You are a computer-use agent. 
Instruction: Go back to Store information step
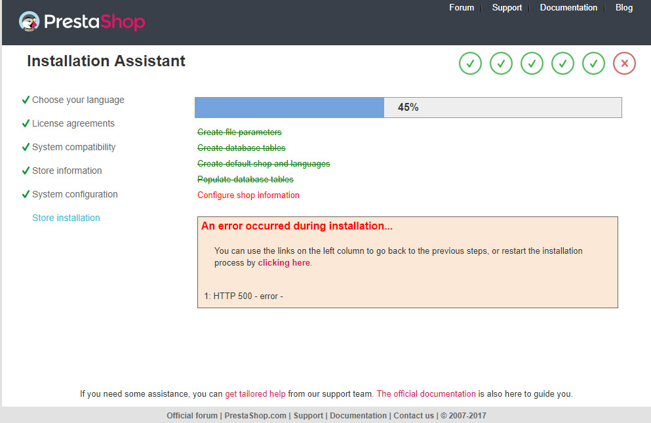(x=67, y=171)
